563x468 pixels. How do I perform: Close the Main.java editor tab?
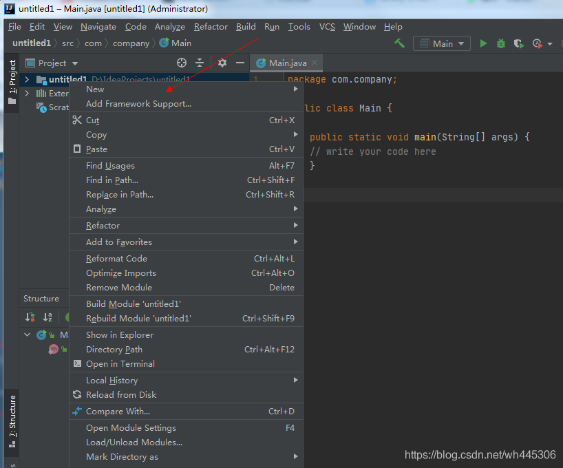click(314, 63)
